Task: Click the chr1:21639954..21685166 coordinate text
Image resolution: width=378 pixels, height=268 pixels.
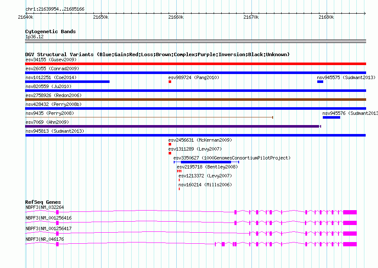Action: point(55,9)
